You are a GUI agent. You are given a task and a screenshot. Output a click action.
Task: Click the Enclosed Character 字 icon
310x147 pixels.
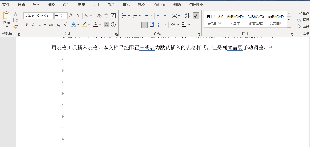113,25
